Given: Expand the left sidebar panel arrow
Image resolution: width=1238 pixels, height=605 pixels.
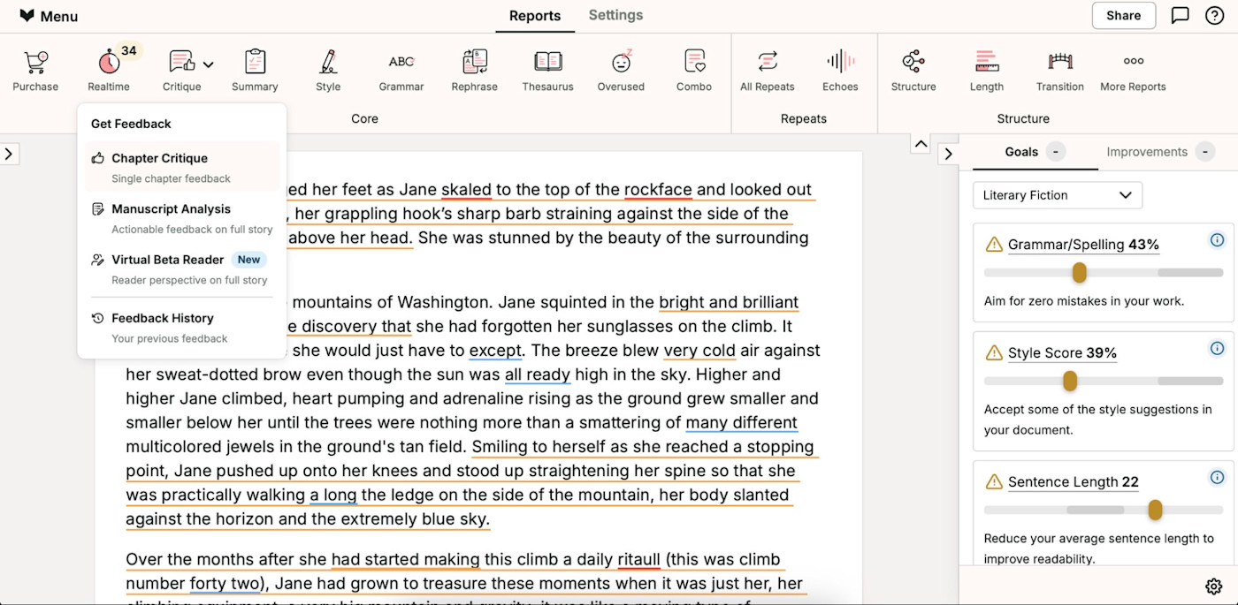Looking at the screenshot, I should [x=9, y=154].
